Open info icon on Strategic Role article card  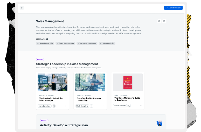coord(54,106)
